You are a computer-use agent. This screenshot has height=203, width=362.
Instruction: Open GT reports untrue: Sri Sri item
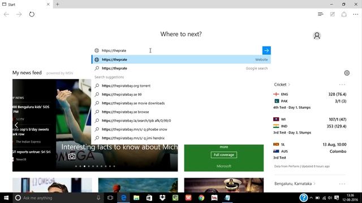click(x=31, y=152)
